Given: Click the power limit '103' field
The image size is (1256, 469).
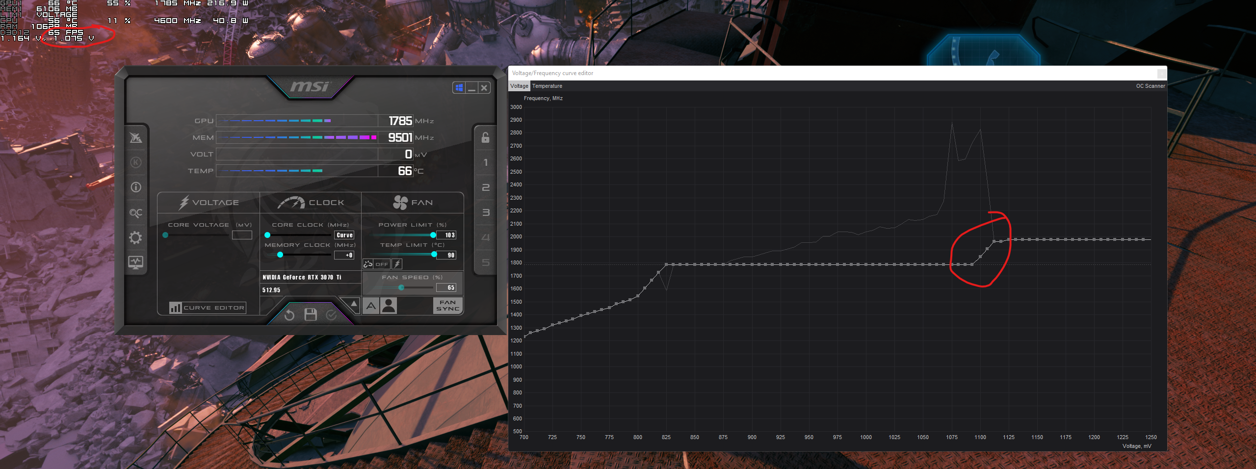Looking at the screenshot, I should tap(446, 235).
